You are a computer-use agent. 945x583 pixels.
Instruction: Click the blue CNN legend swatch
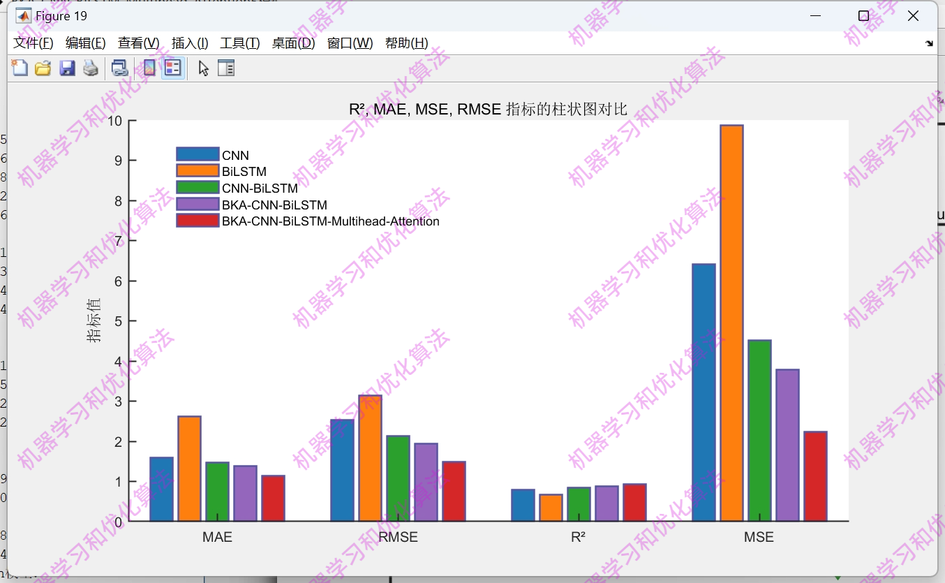point(198,154)
